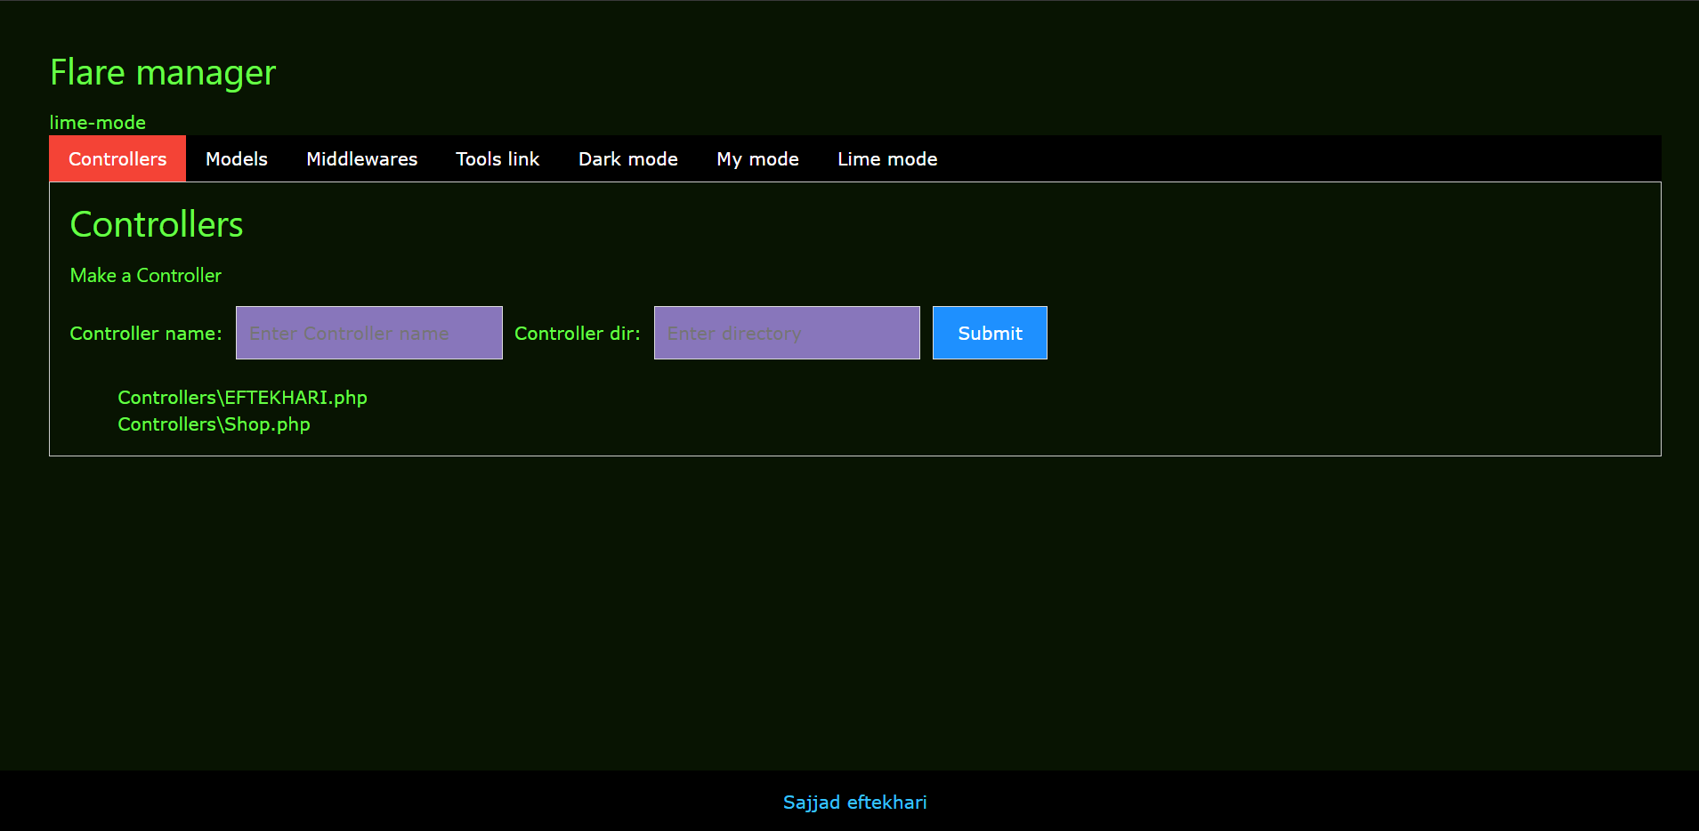The width and height of the screenshot is (1699, 831).
Task: Open Controllers\Shop.php
Action: [x=213, y=424]
